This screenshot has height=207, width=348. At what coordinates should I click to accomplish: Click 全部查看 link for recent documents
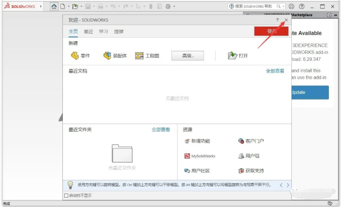point(275,71)
